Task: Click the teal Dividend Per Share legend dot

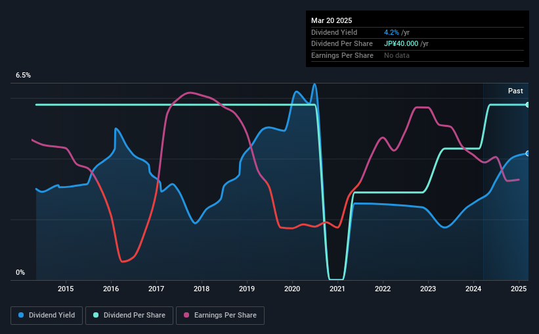Action: [x=96, y=315]
